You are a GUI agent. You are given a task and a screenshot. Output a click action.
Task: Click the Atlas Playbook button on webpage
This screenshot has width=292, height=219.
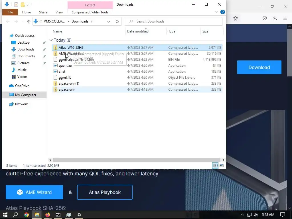[x=105, y=192]
